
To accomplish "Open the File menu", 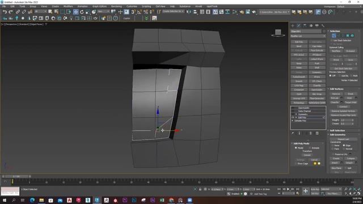I will (4, 6).
